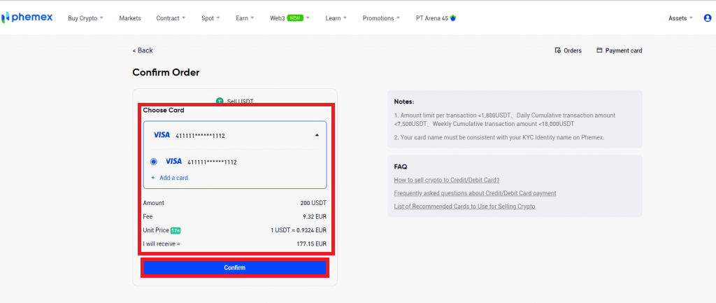
Task: Expand the Contract menu
Action: pyautogui.click(x=171, y=18)
